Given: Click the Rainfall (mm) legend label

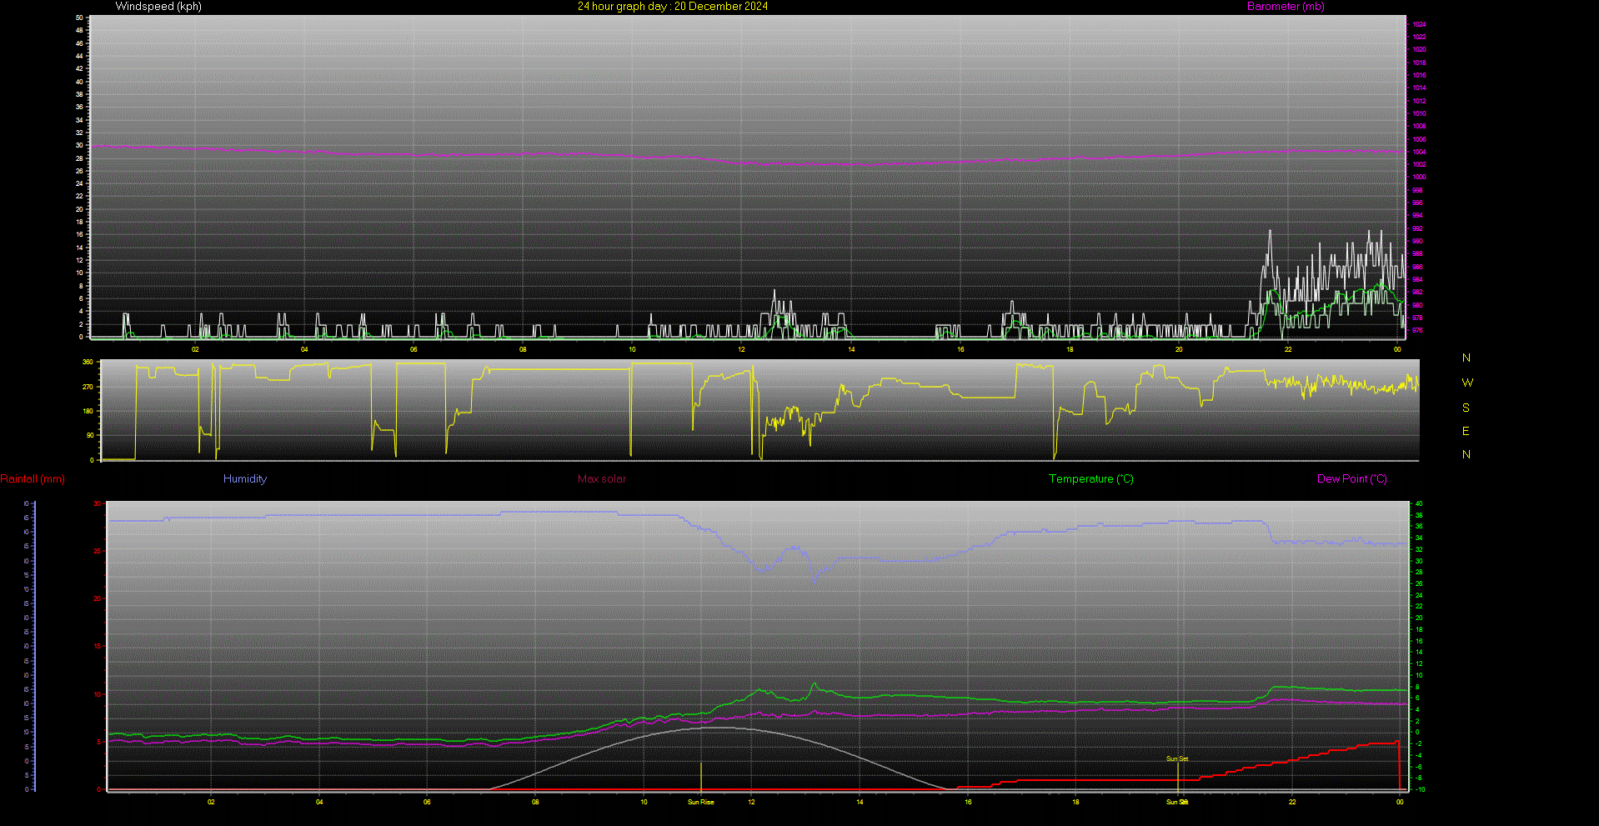Looking at the screenshot, I should [33, 479].
